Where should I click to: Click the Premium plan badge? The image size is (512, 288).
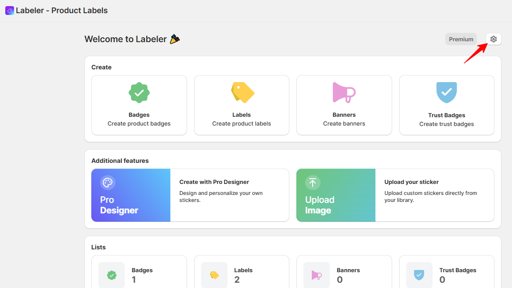(461, 39)
